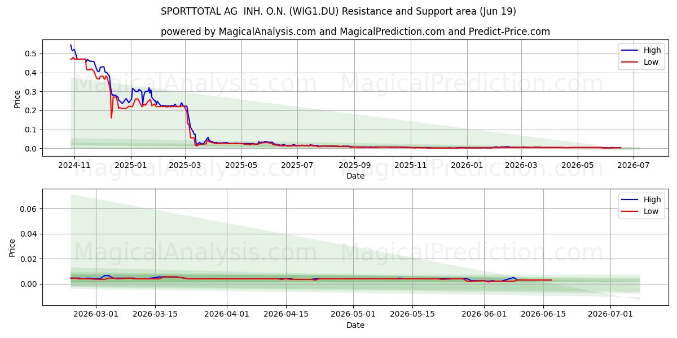The image size is (677, 338).
Task: Click the '2026-06-15' x-axis label in the bottom chart
Action: 543,314
